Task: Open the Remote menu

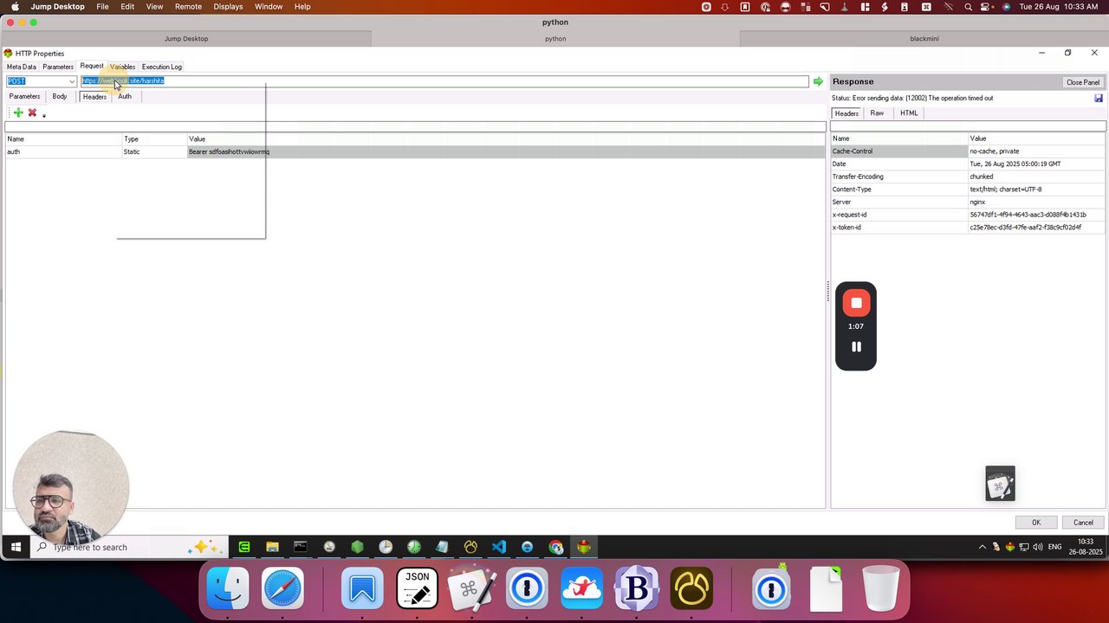Action: (188, 7)
